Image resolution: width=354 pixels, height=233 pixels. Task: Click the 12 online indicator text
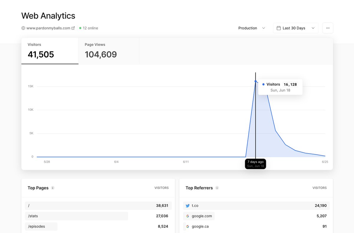click(x=90, y=28)
